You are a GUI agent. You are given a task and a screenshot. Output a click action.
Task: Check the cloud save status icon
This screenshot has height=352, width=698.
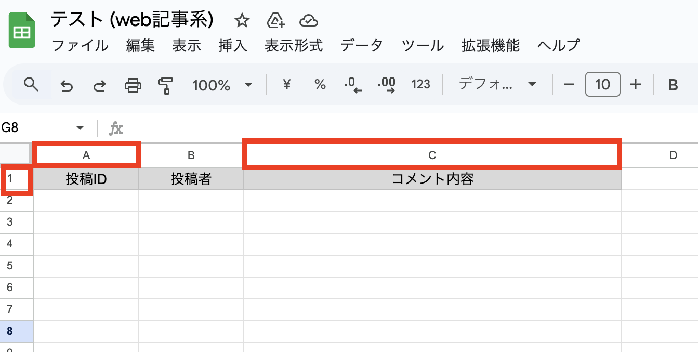[309, 21]
